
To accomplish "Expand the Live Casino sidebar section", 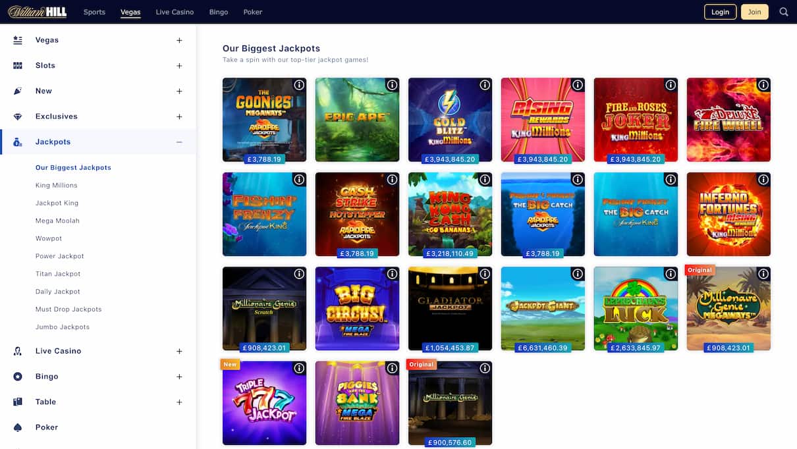I will 179,351.
